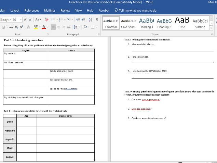This screenshot has height=163, width=217.
Task: Increase the paragraph indent
Action: click(x=83, y=20)
